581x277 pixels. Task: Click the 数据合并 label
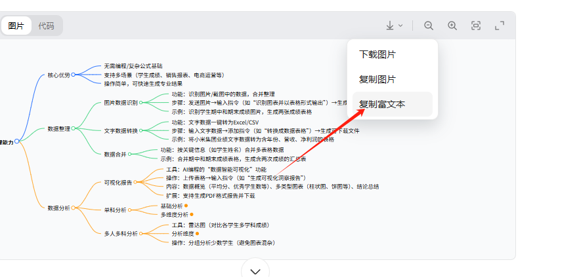(116, 155)
